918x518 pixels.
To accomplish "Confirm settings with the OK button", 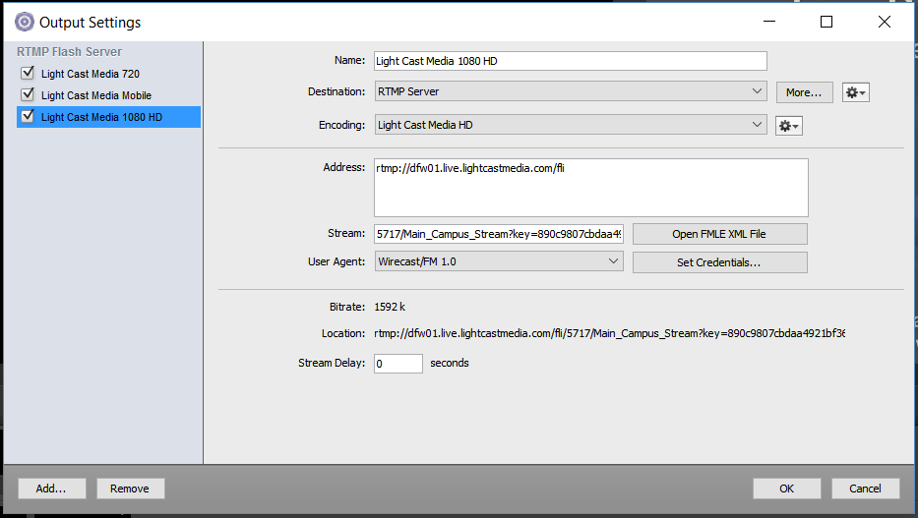I will coord(787,489).
